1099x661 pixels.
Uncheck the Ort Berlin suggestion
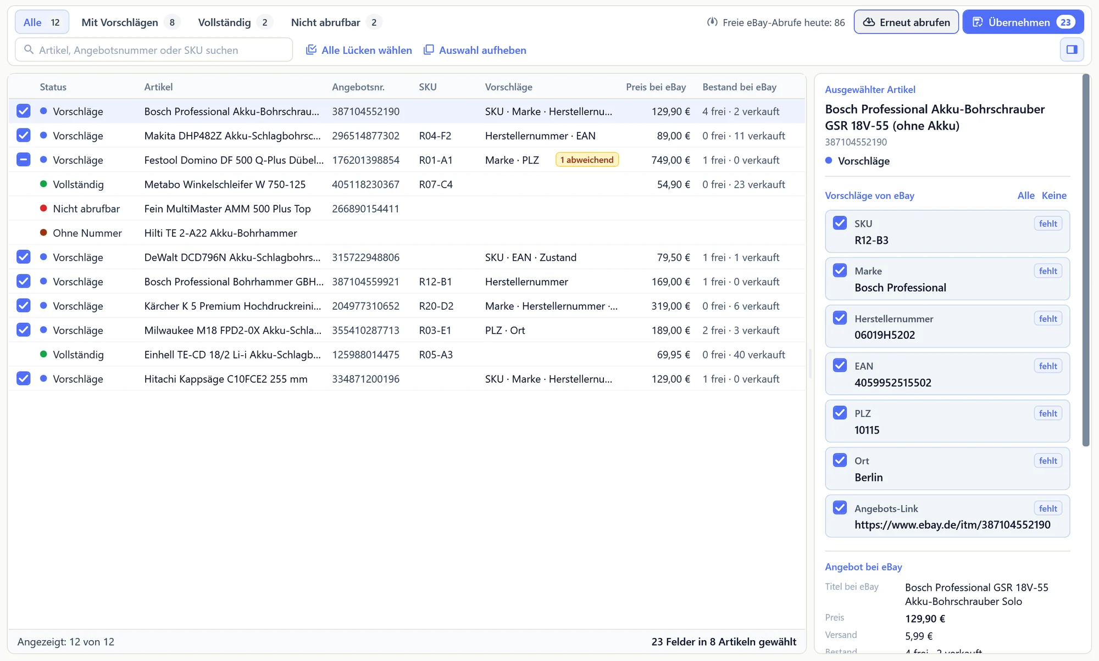840,460
